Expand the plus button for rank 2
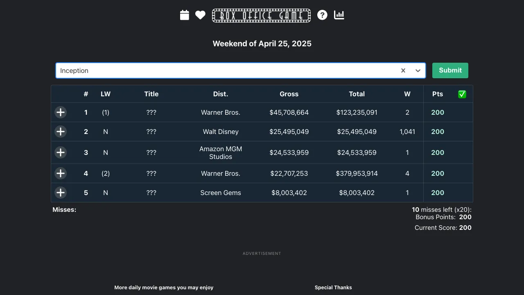Viewport: 524px width, 295px height. (61, 132)
